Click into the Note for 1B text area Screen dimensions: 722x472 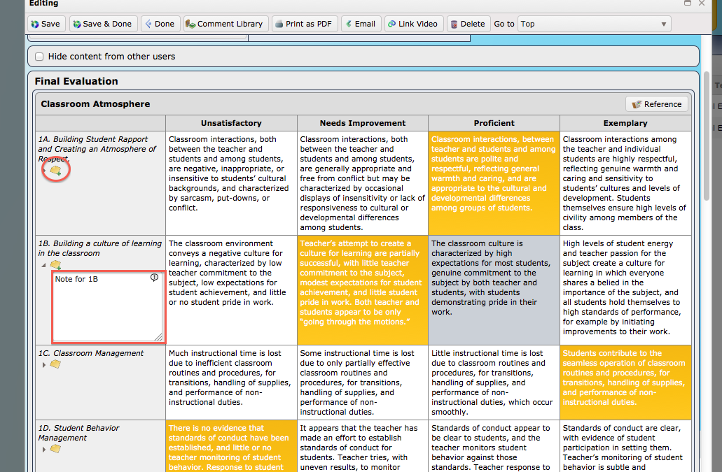tap(108, 307)
